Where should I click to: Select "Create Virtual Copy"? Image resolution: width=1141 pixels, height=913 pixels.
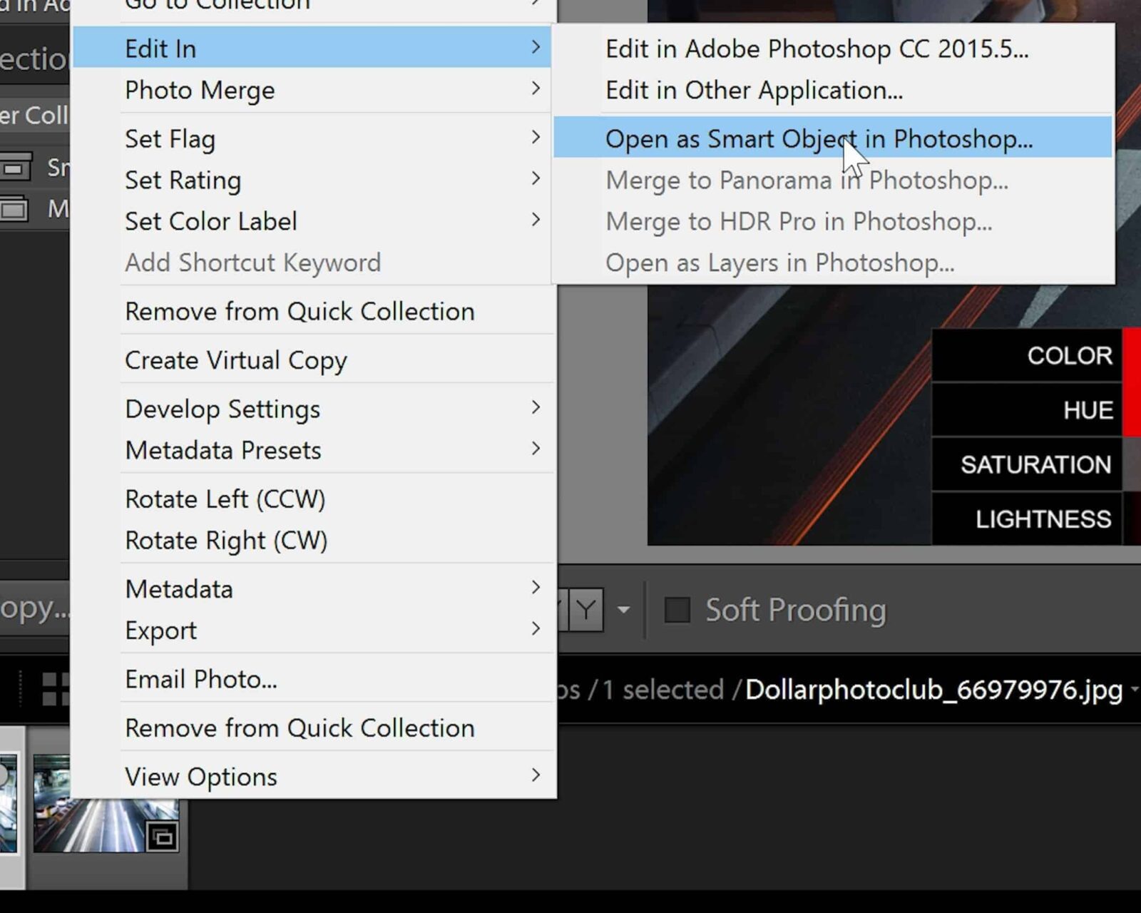click(x=236, y=359)
